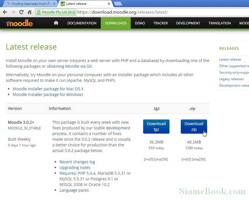
Task: Click 'Development releases' sidebar link
Action: (234, 85)
